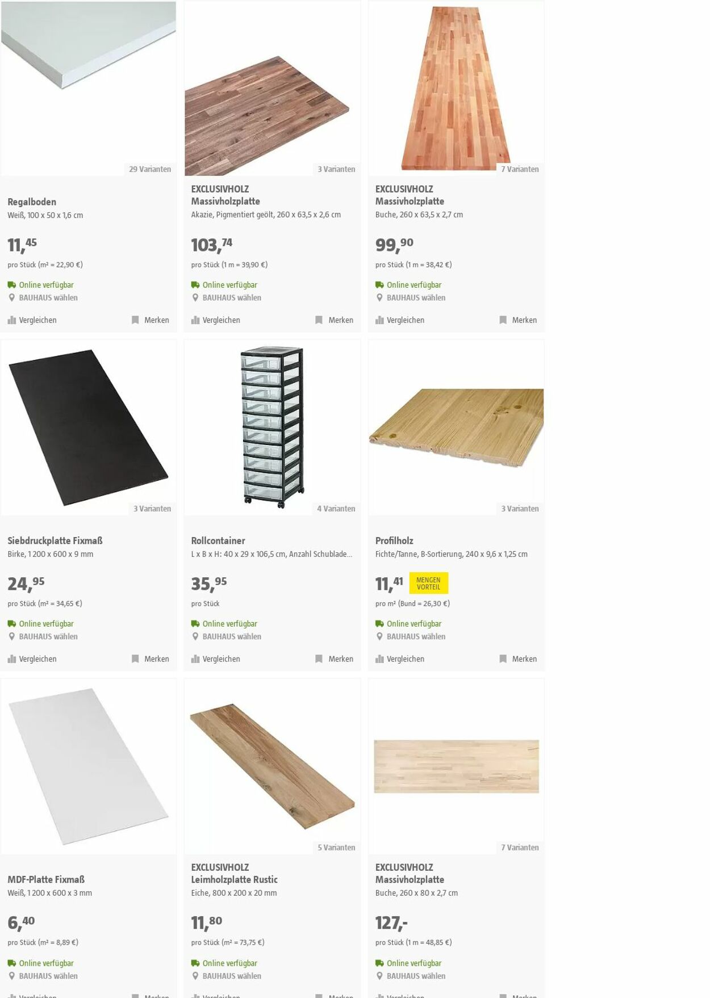Click compare bar-chart icon for Regalboden
710x998 pixels.
tap(12, 320)
